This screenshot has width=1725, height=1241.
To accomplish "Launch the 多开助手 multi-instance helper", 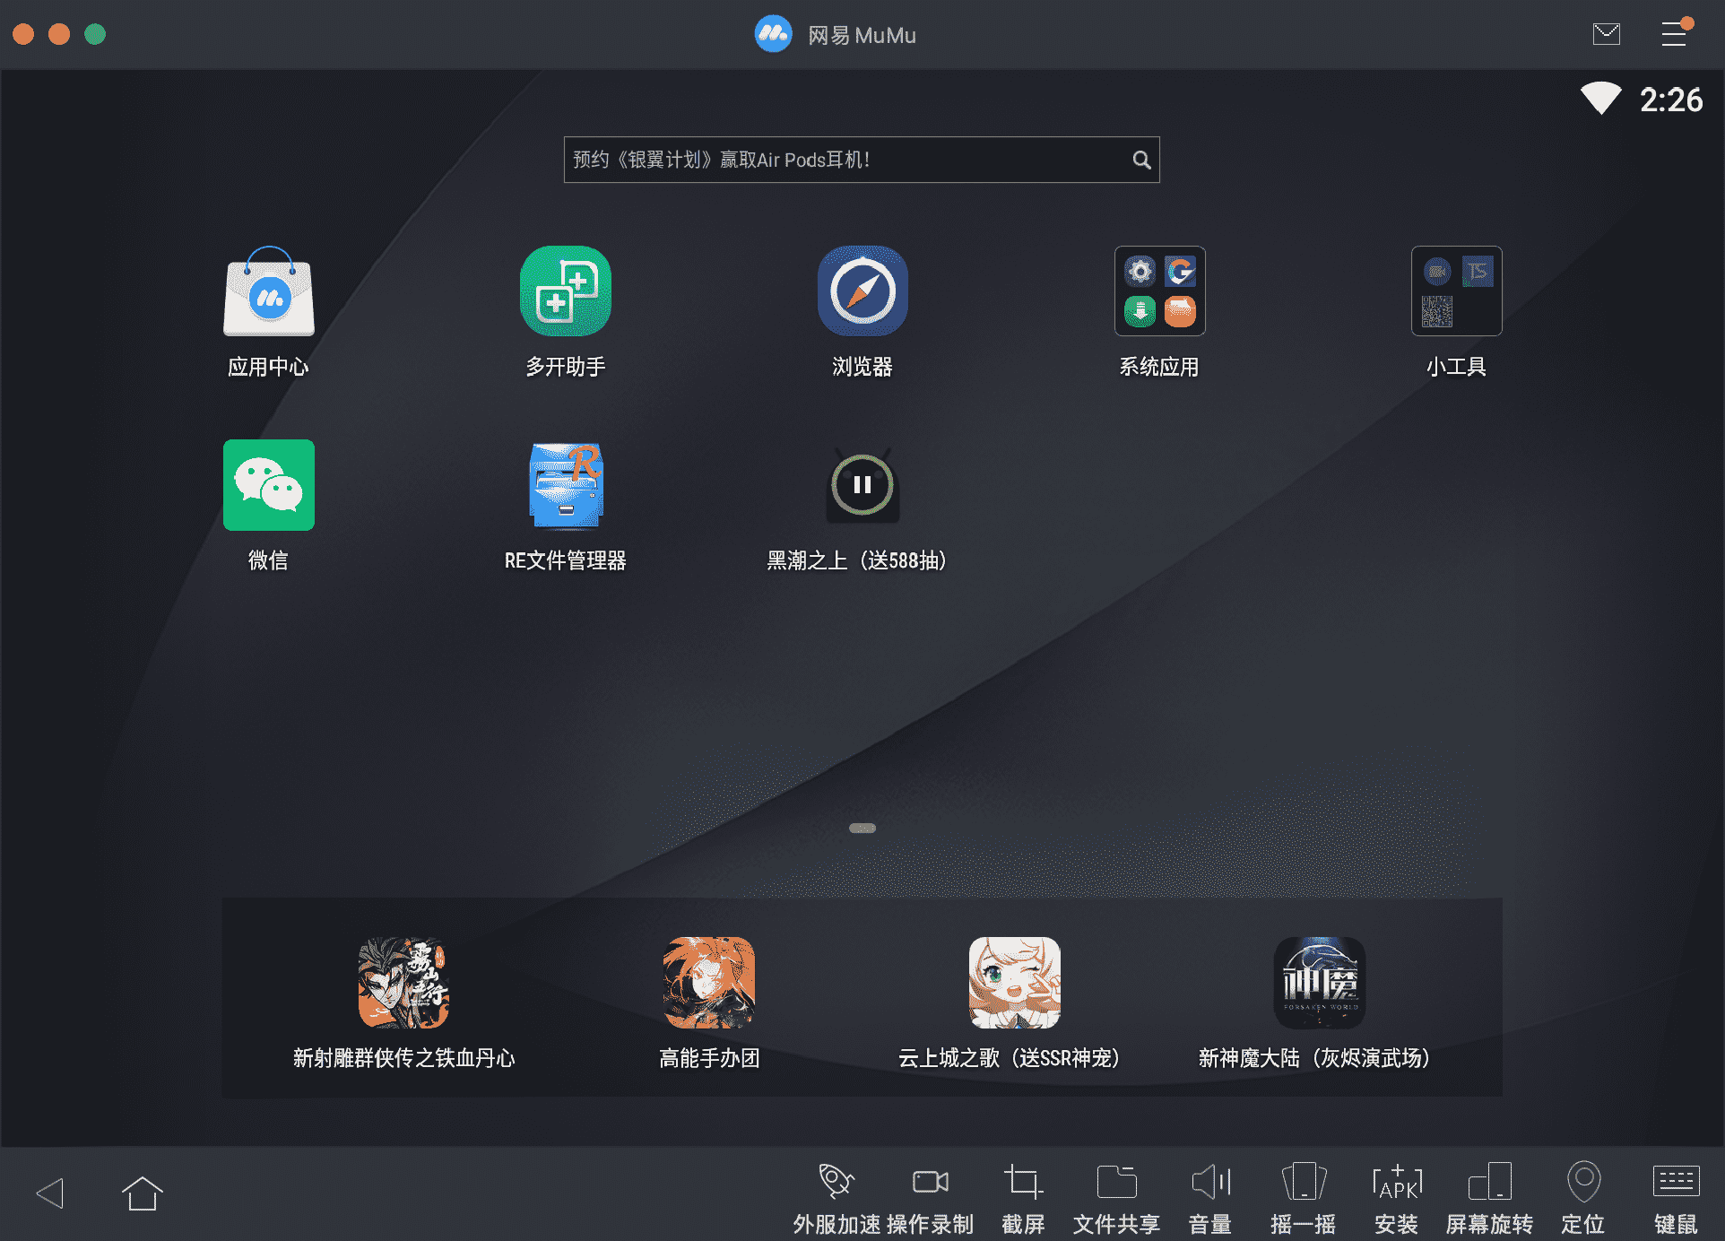I will pos(565,292).
